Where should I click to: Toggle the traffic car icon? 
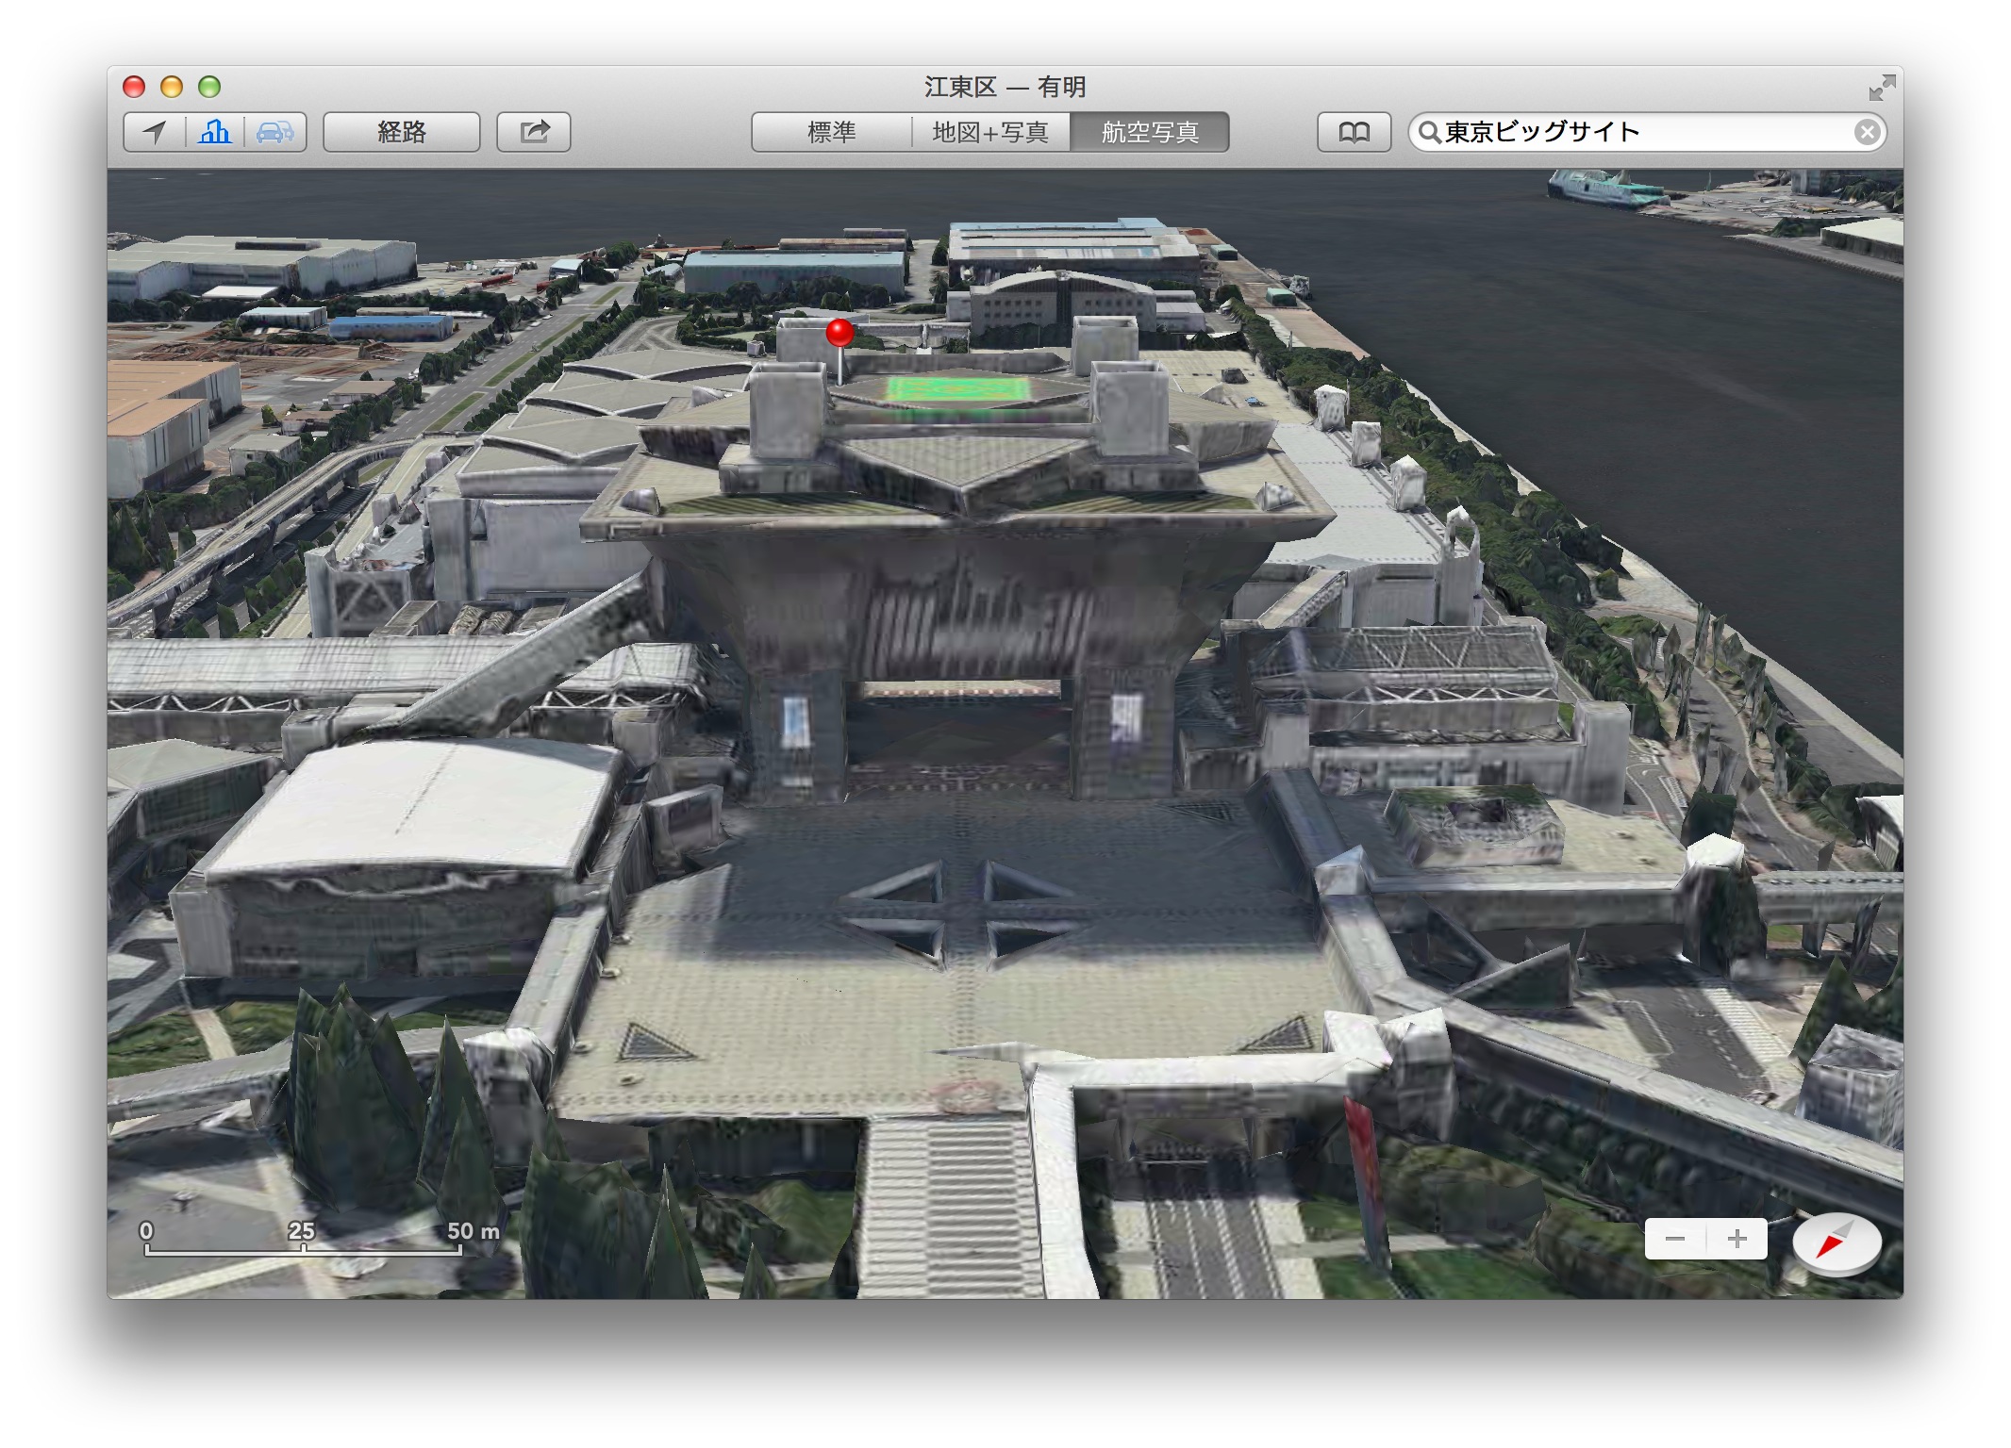tap(274, 132)
